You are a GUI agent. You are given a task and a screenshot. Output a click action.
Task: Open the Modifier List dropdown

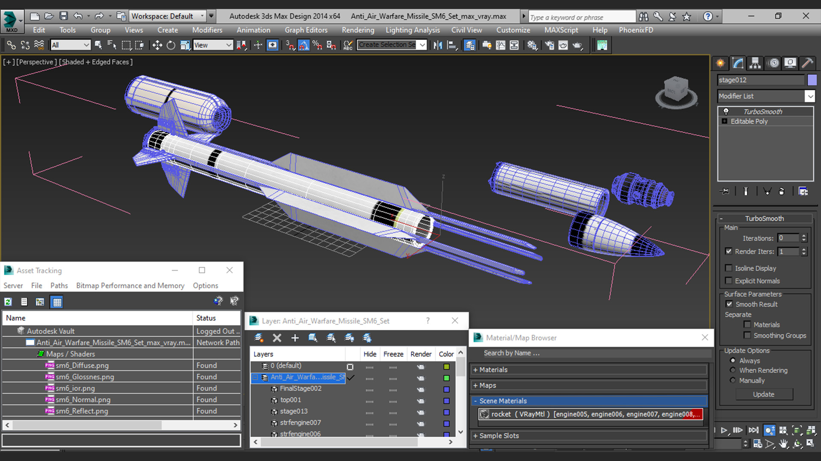pos(810,96)
